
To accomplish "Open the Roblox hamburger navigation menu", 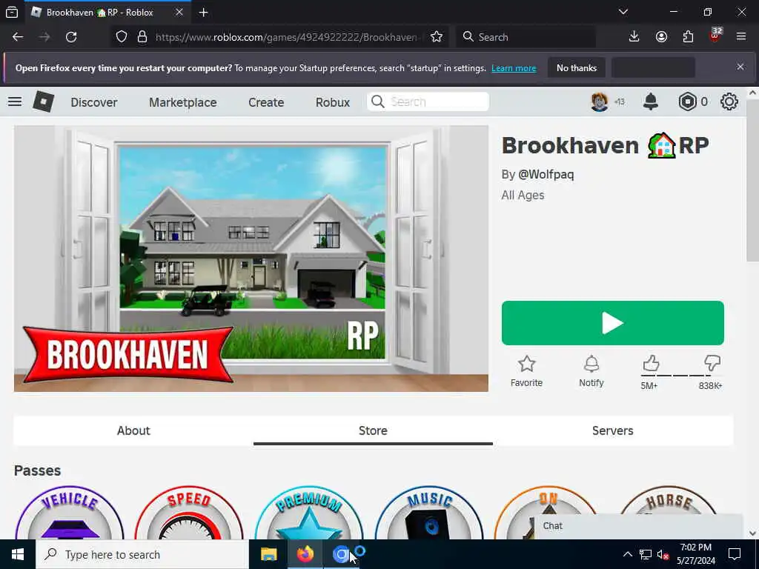I will (x=15, y=102).
